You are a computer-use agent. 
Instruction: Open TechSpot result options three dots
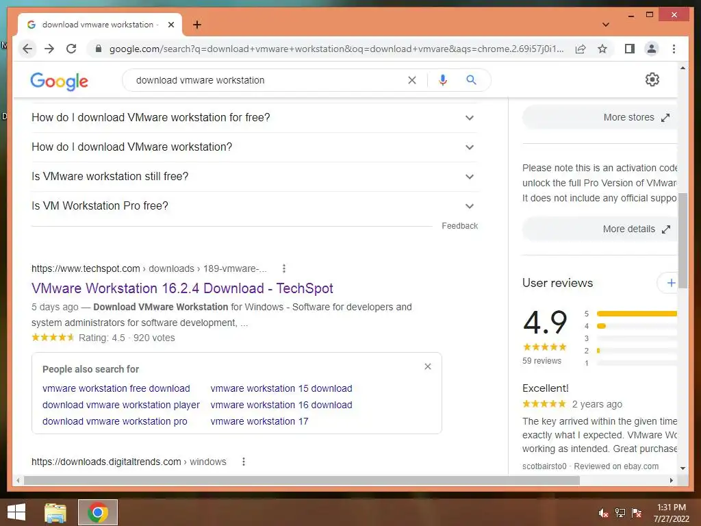coord(284,268)
